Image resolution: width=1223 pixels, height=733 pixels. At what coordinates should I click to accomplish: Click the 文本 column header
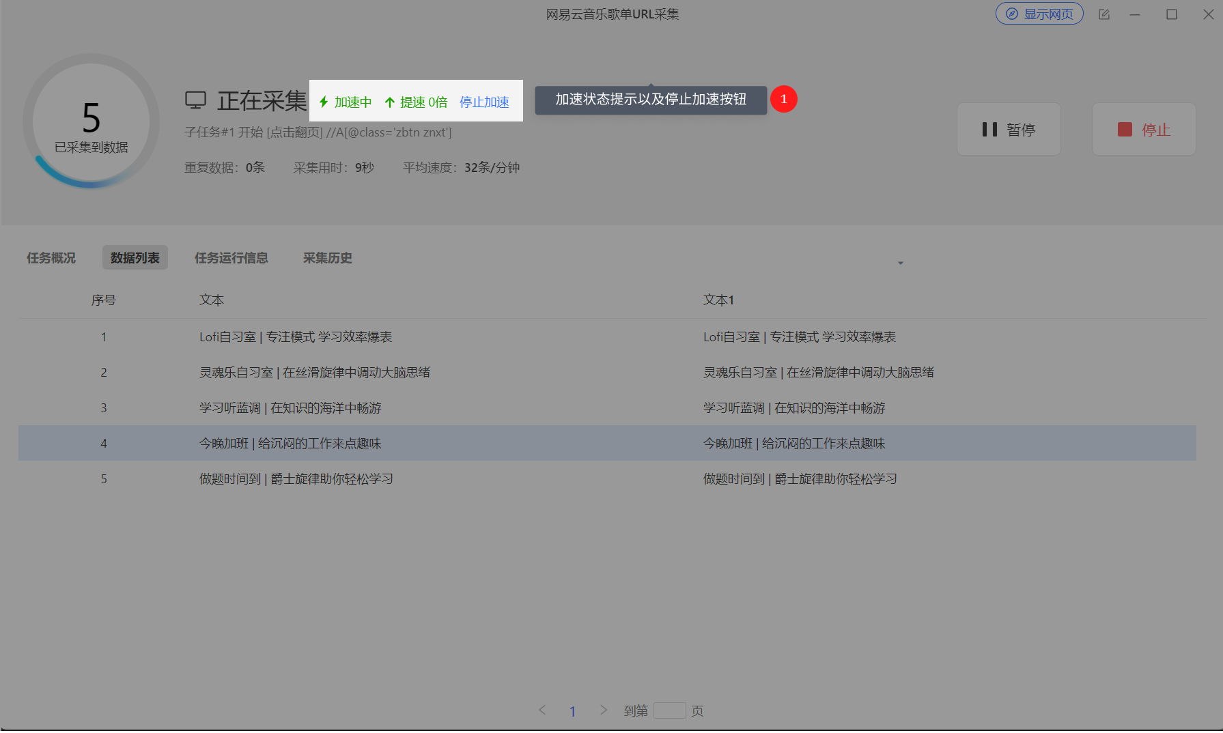point(212,300)
